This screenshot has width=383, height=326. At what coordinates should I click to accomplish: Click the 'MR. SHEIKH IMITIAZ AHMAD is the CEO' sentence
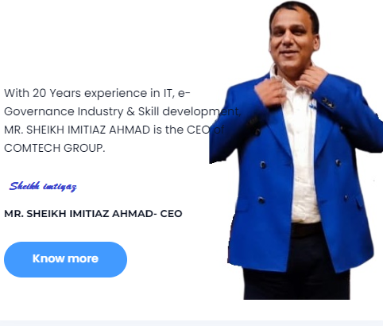coord(107,130)
